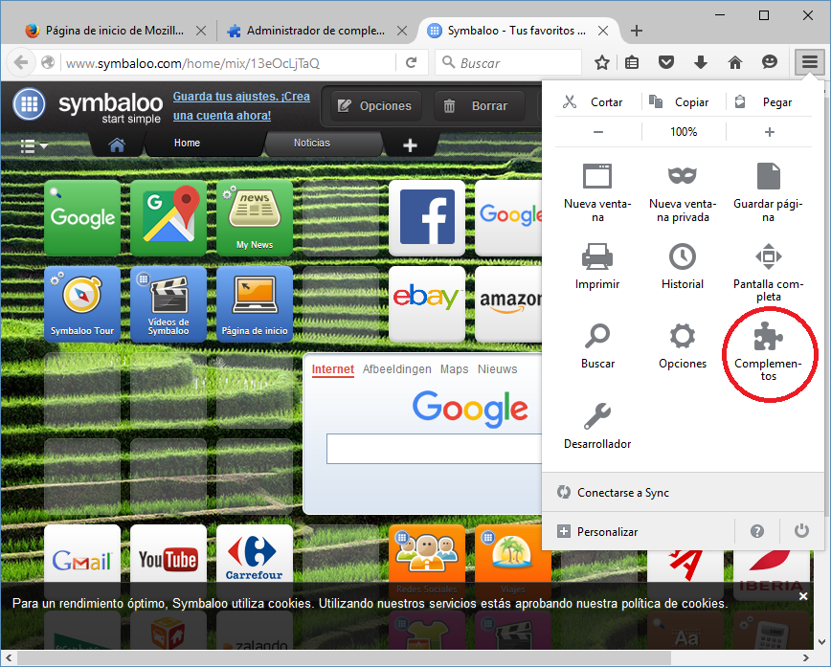
Task: Zoom out with the minus button
Action: coord(597,131)
